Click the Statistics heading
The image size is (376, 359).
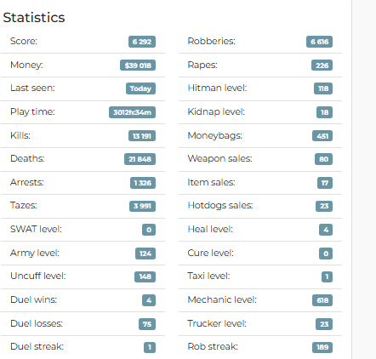pos(34,18)
